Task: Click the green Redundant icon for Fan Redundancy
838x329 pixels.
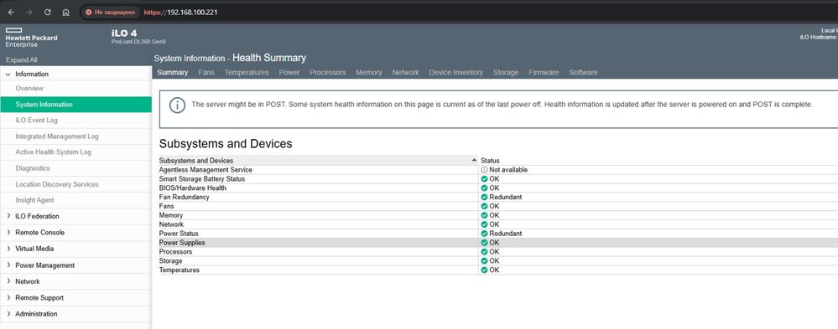Action: pyautogui.click(x=484, y=198)
